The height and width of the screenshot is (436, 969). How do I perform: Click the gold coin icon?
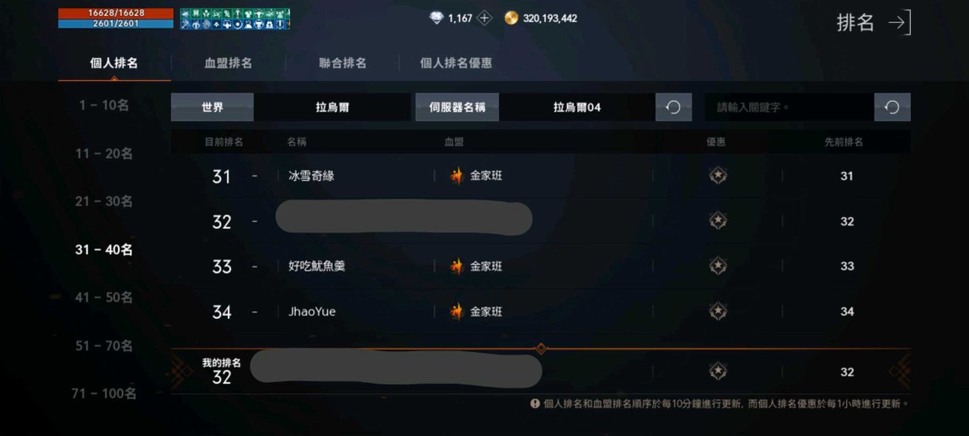click(x=511, y=19)
